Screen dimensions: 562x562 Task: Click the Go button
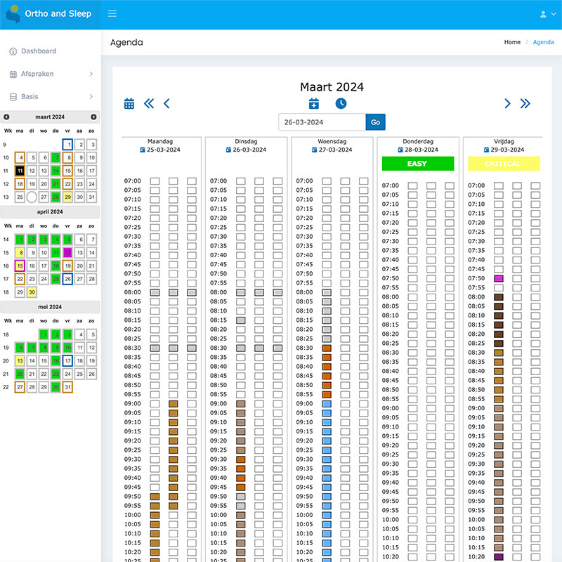click(375, 122)
